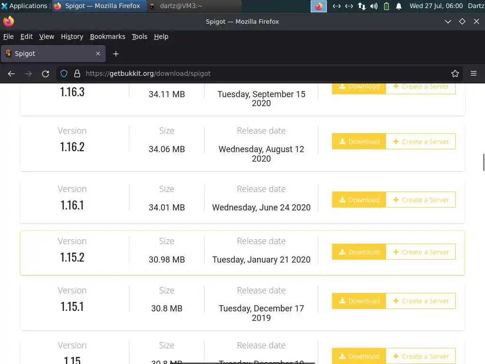Screen dimensions: 485x364
Task: Open the clock showing Wed 27 Jul
Action: (x=436, y=6)
